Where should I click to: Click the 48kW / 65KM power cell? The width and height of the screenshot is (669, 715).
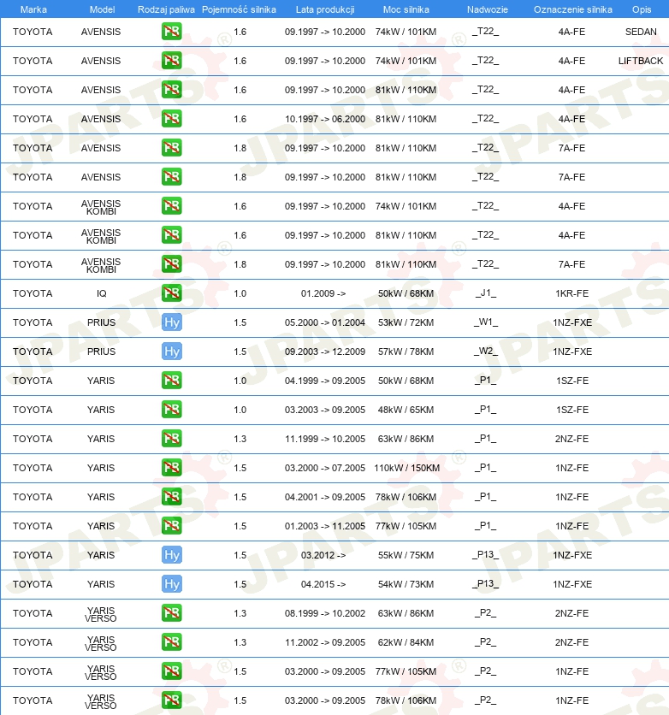[x=406, y=410]
